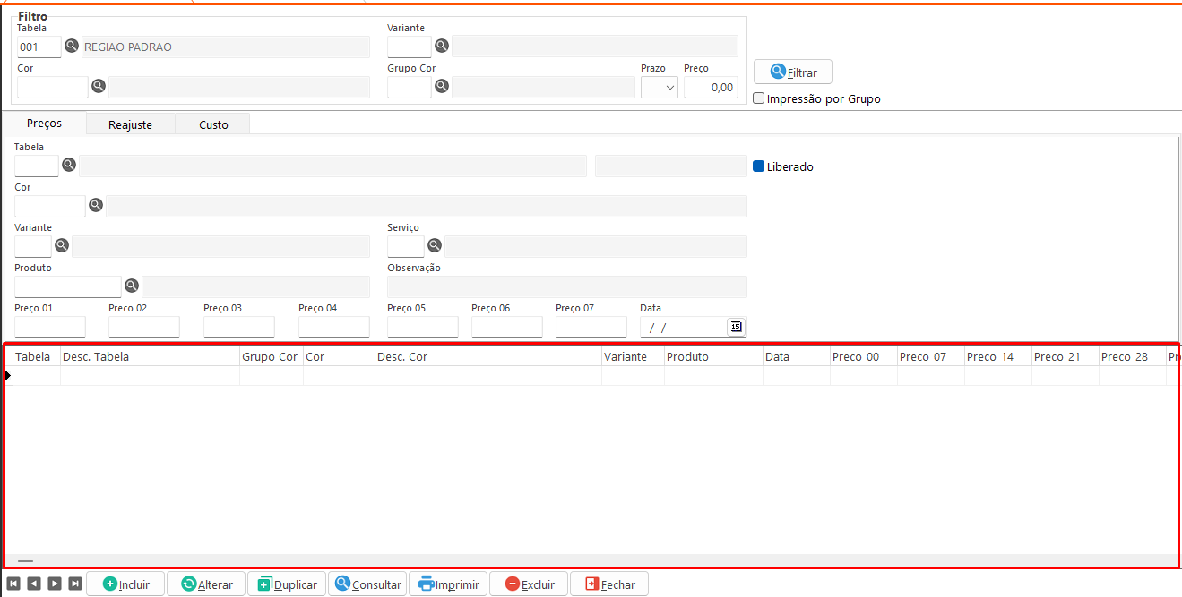Toggle the Liberado checkbox
Viewport: 1182px width, 597px height.
(759, 166)
